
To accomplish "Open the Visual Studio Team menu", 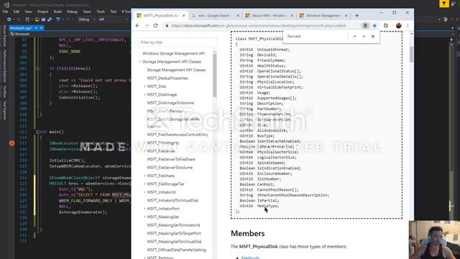I will 87,12.
